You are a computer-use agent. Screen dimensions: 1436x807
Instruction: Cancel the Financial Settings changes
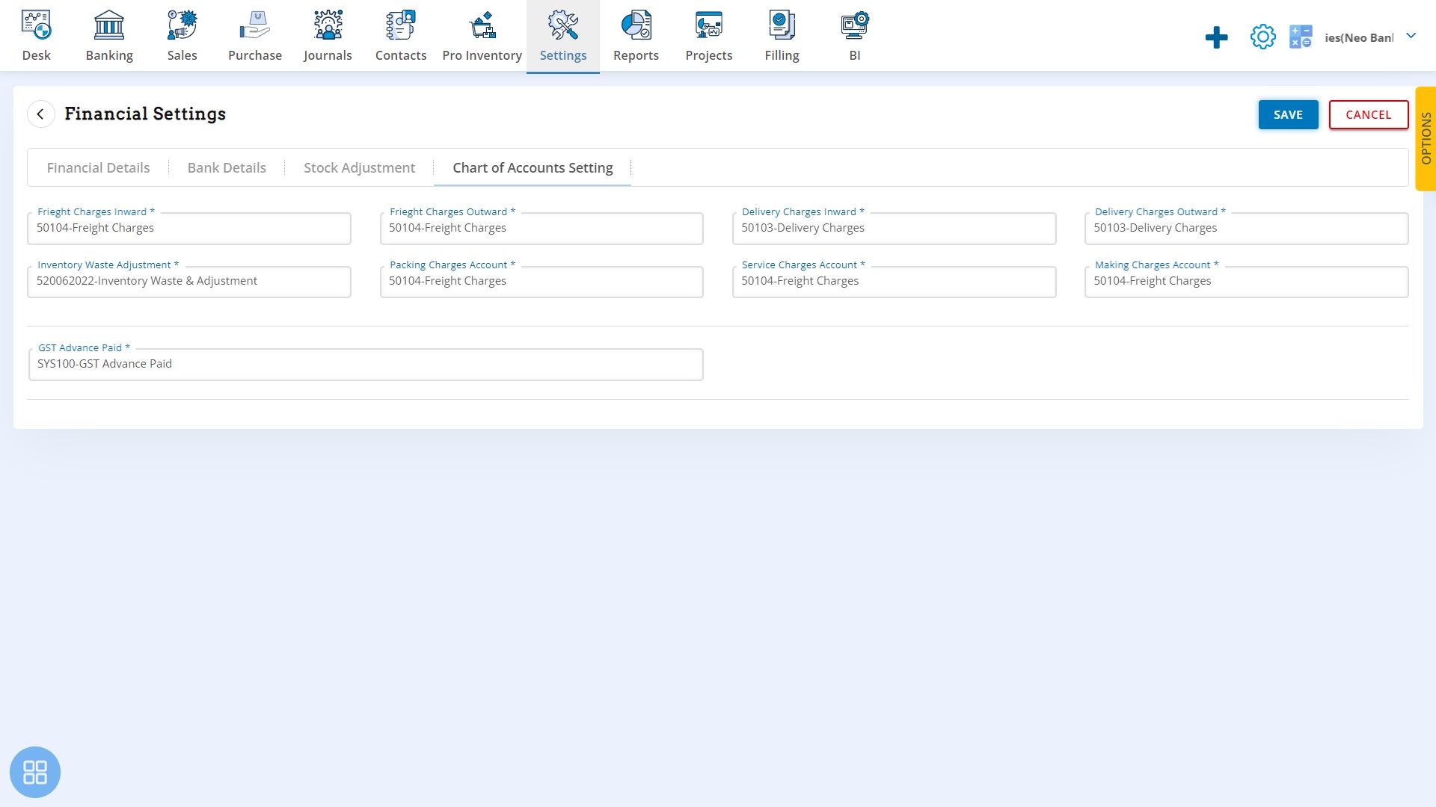[x=1369, y=114]
